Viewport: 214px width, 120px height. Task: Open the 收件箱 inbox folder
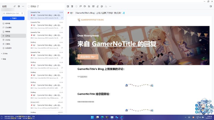tap(7, 23)
